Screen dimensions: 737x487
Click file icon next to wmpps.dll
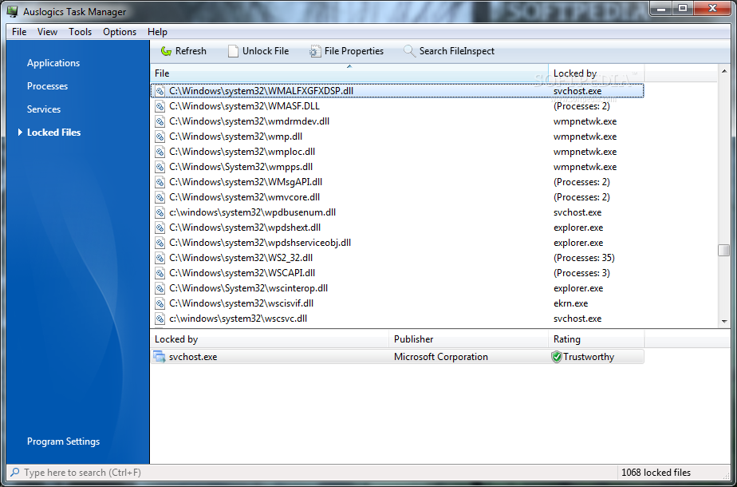point(160,167)
